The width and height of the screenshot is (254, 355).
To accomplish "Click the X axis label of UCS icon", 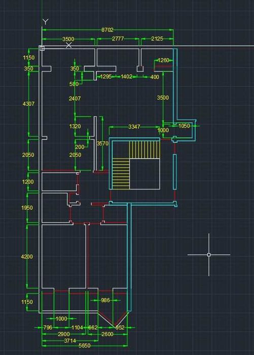I will [68, 45].
